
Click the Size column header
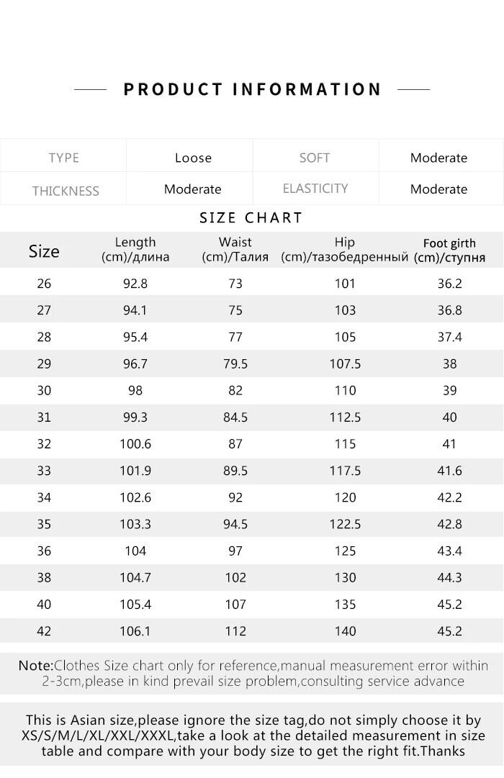44,251
